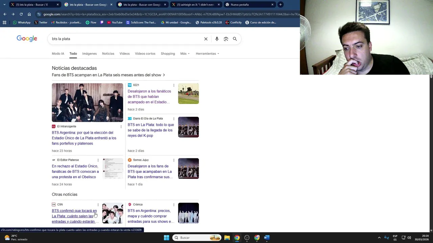
Task: Close the Nueva pestaña browser tab
Action: (x=272, y=5)
